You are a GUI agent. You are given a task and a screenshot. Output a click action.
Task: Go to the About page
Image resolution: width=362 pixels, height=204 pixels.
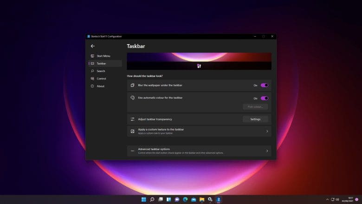[x=100, y=86]
